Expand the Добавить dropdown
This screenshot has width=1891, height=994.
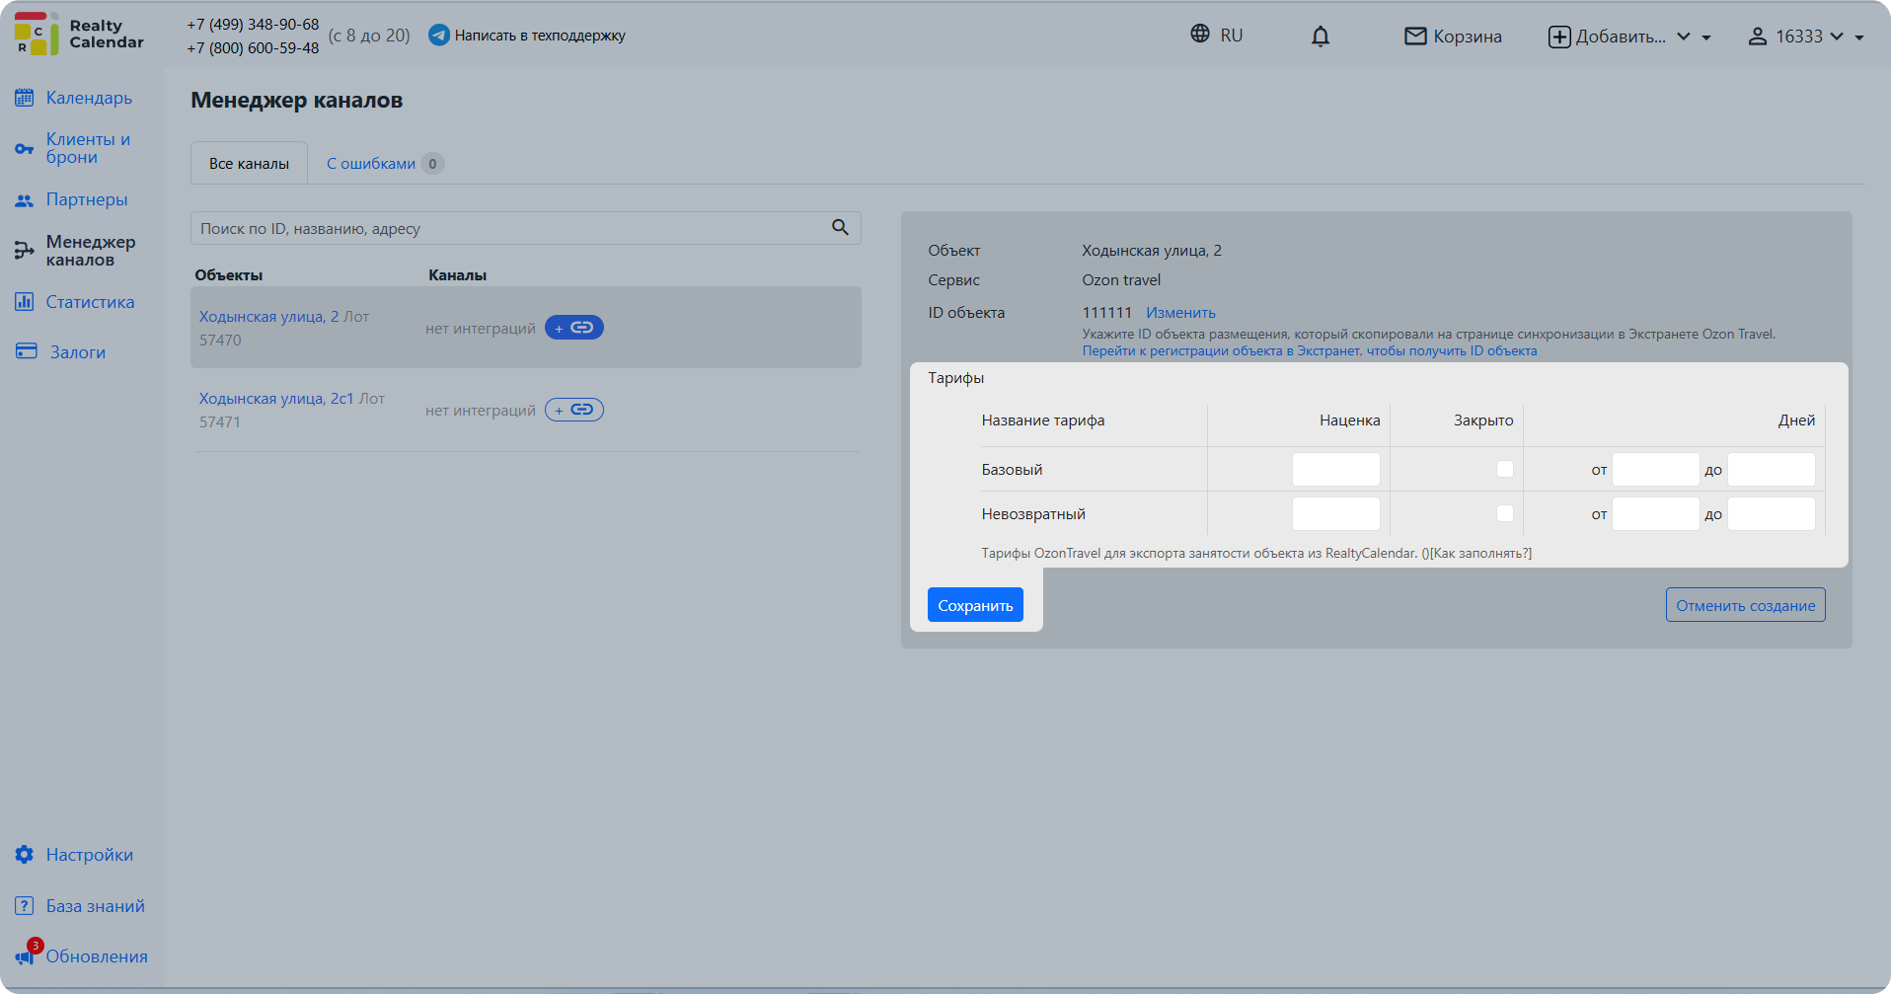point(1629,37)
